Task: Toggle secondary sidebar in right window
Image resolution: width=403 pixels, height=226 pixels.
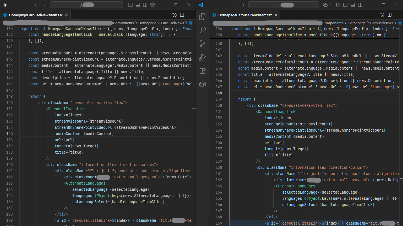Action: [360, 5]
